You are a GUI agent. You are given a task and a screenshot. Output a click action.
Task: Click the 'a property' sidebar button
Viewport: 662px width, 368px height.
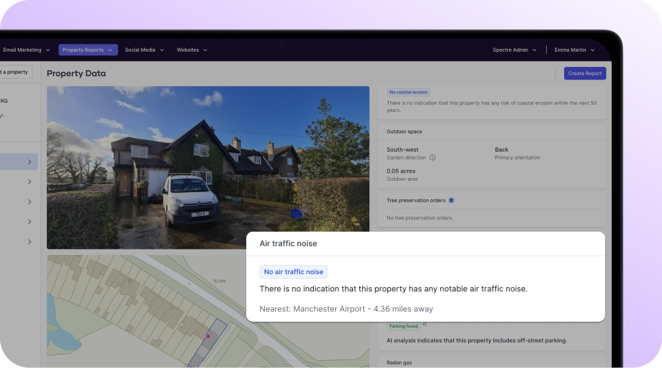[x=16, y=72]
